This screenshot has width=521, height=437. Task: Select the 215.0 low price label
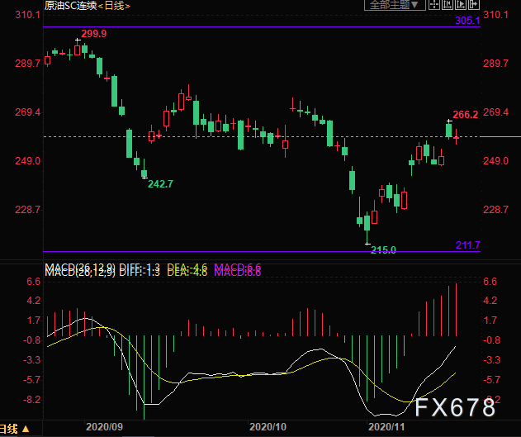click(x=383, y=250)
